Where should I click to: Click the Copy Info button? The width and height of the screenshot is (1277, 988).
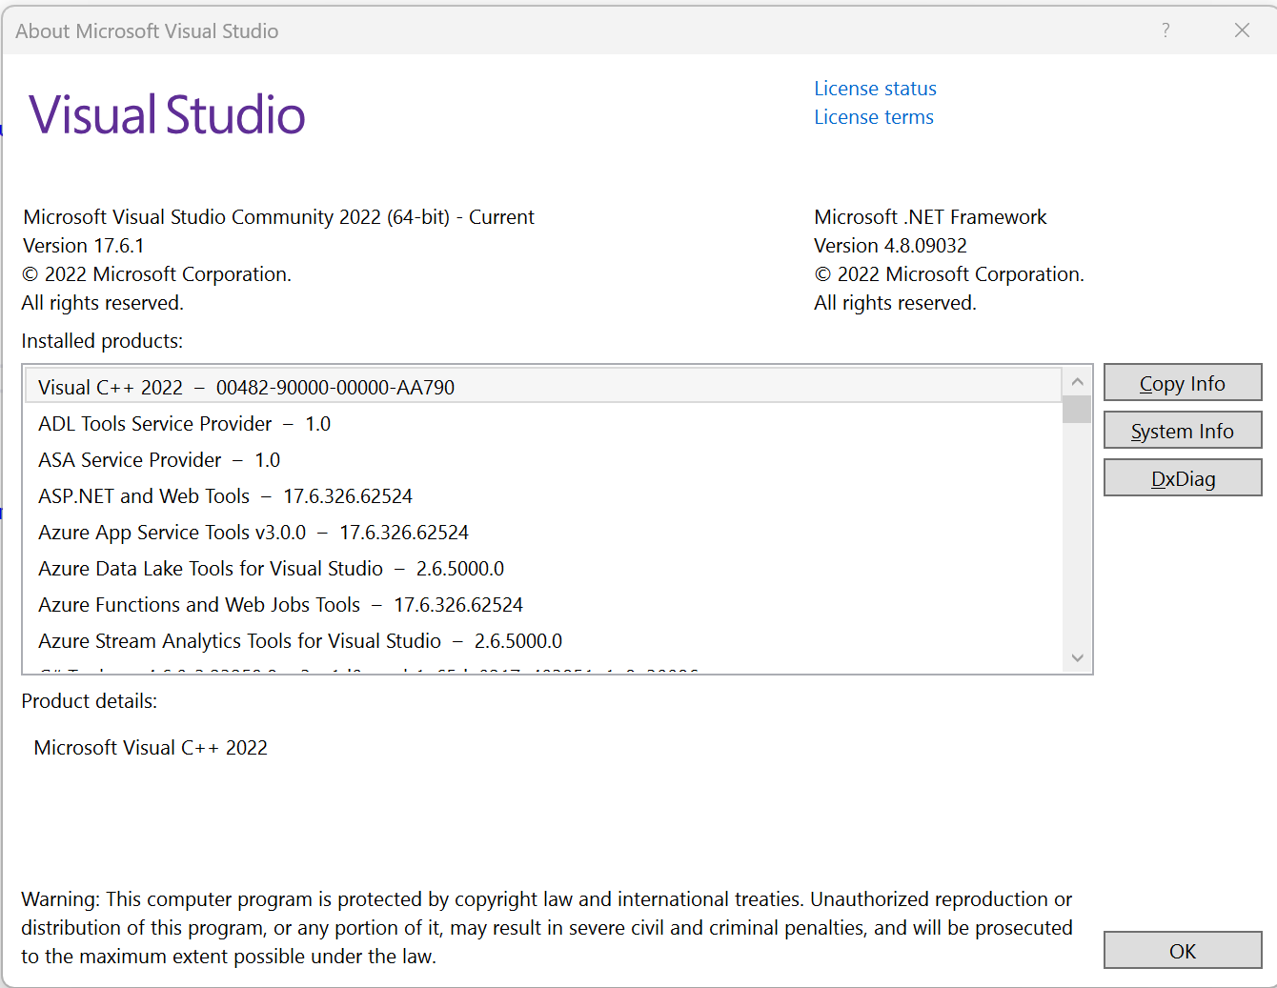coord(1182,382)
